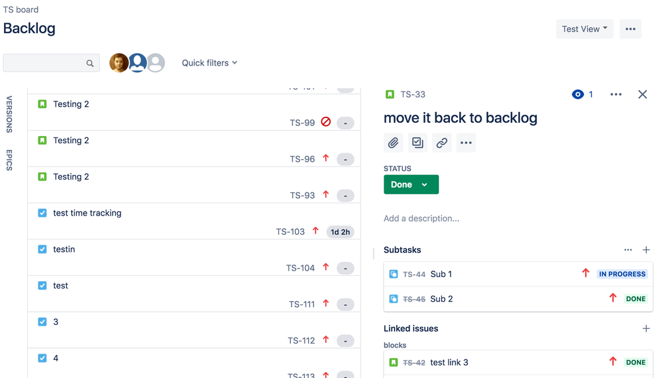
Task: Click estimate badge on TS-99 row
Action: (x=345, y=123)
